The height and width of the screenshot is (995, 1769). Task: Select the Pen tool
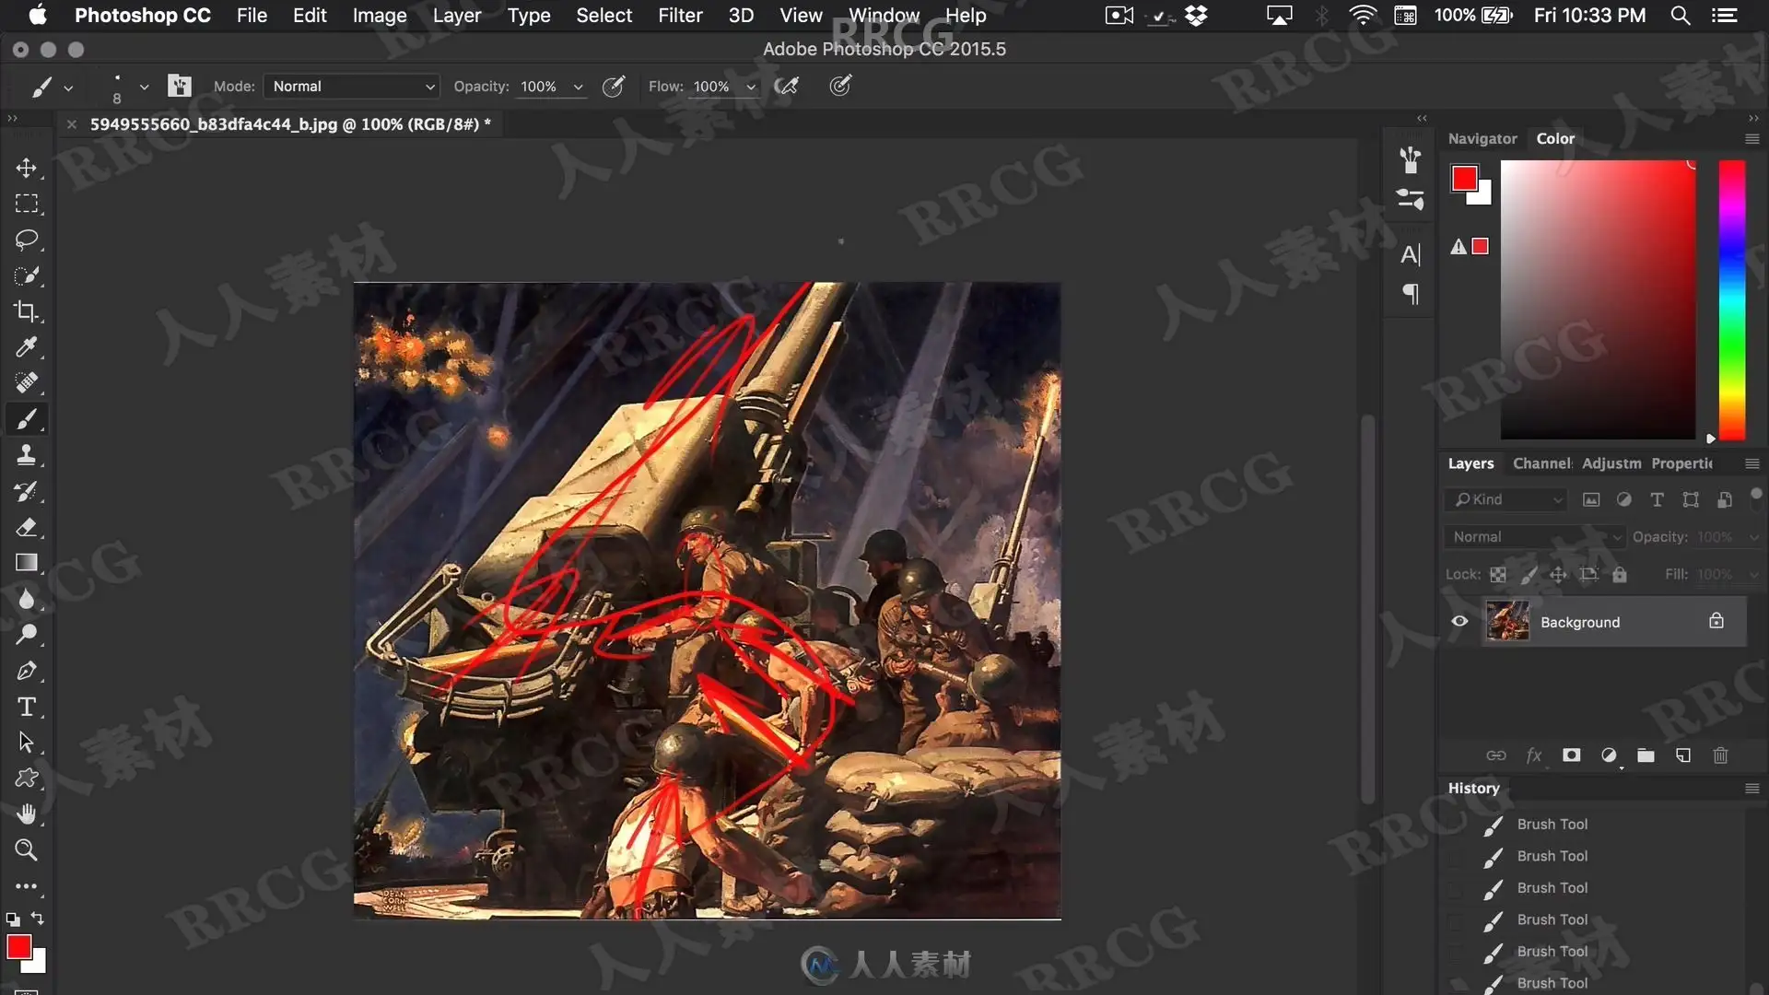tap(26, 671)
